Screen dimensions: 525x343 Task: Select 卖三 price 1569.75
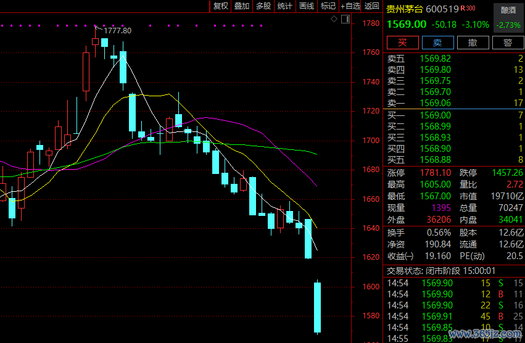pyautogui.click(x=436, y=81)
